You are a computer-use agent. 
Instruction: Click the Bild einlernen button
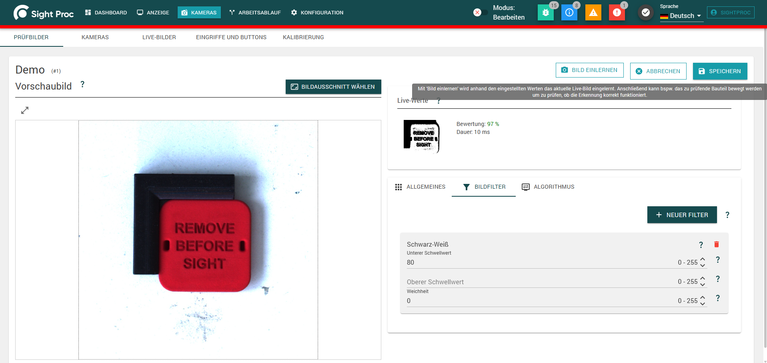click(x=589, y=70)
